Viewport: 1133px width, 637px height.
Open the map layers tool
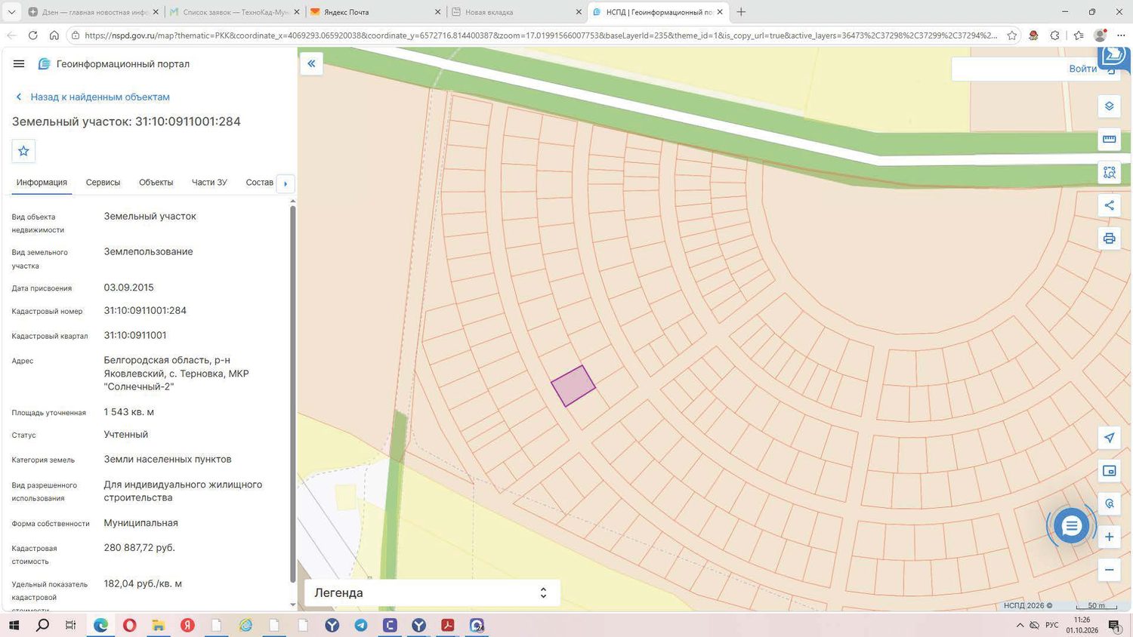pos(1109,106)
